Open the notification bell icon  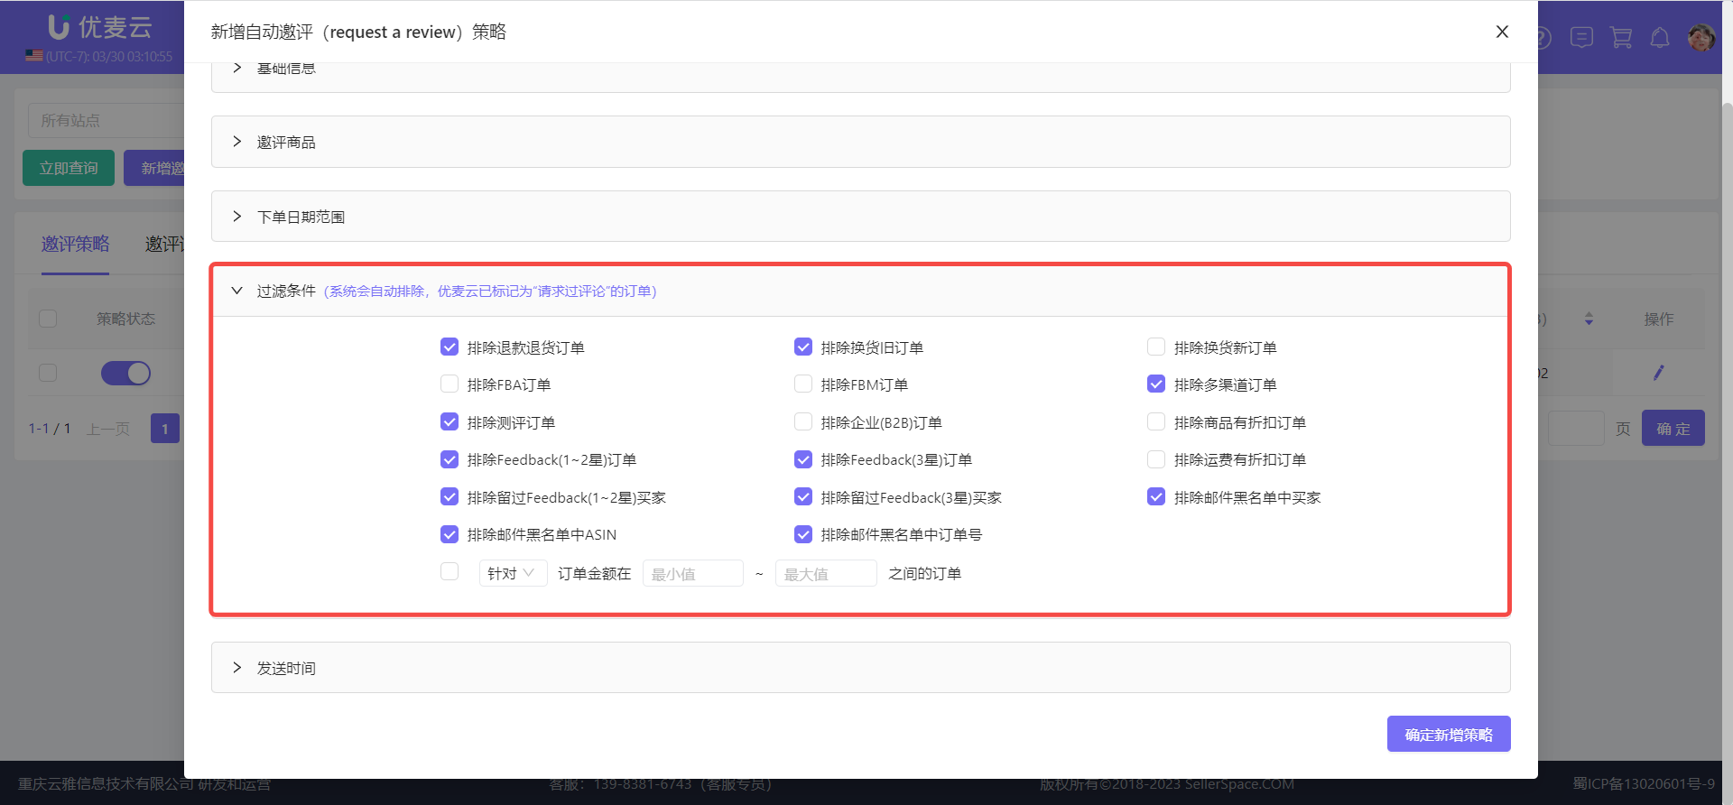click(x=1660, y=38)
